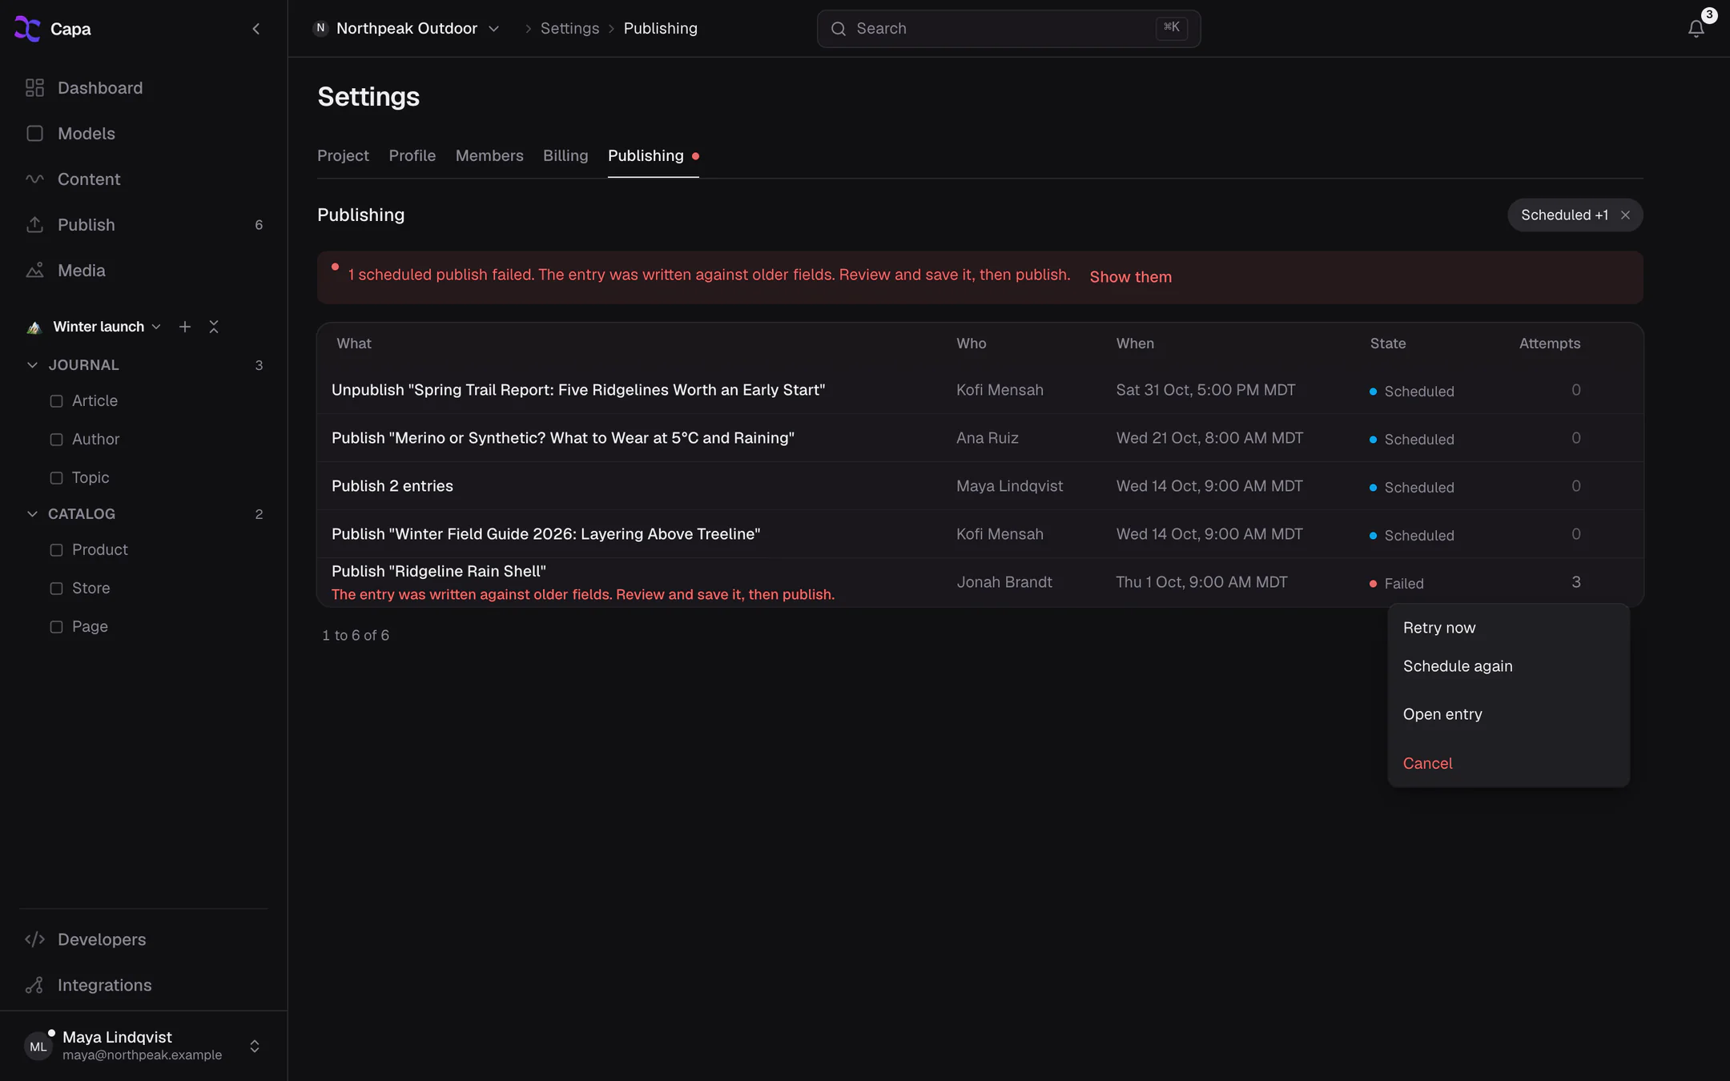
Task: Click Maya Lindqvist's ML avatar
Action: click(38, 1047)
